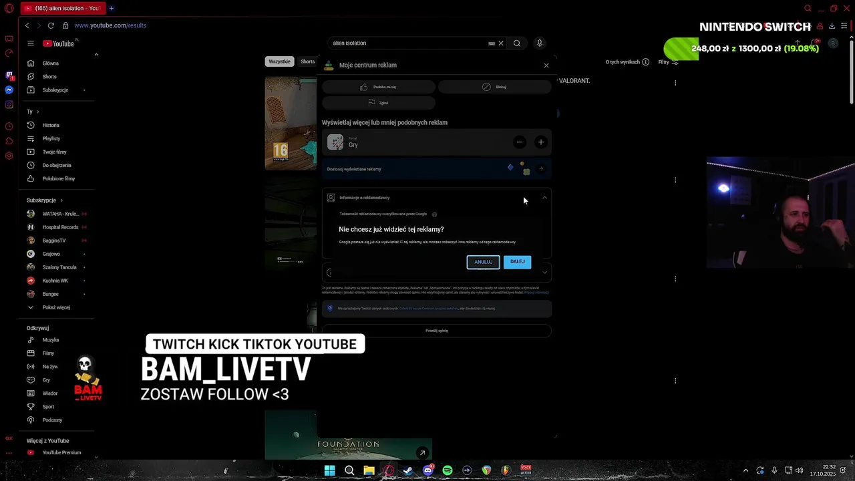The width and height of the screenshot is (855, 481).
Task: Open Subskrypcje in the sidebar
Action: [x=55, y=90]
